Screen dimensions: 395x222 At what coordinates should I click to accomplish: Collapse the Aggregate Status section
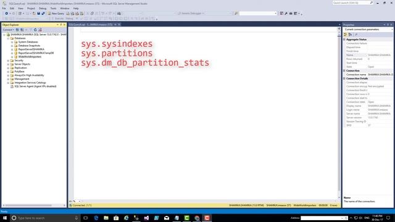click(344, 39)
